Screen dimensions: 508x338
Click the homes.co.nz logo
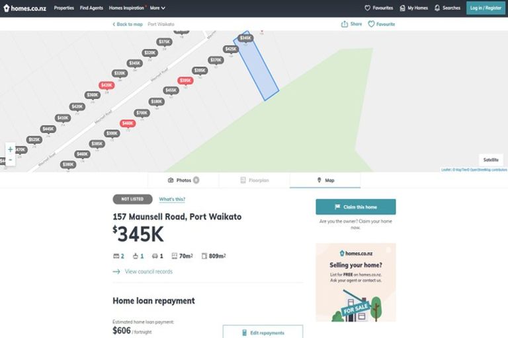(x=25, y=8)
